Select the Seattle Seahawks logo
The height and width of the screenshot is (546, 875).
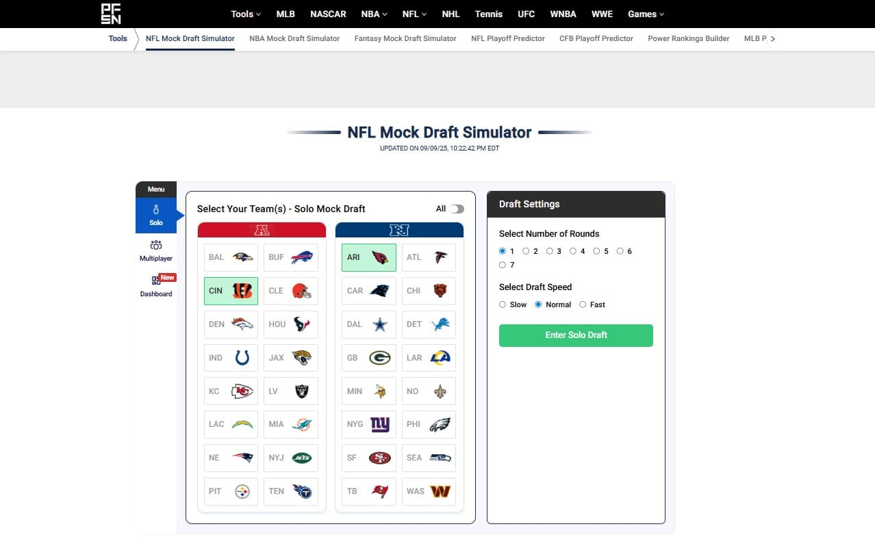point(440,458)
